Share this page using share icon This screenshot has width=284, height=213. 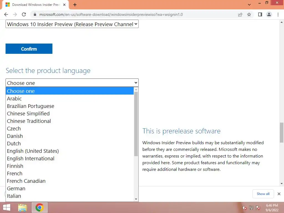pyautogui.click(x=240, y=14)
